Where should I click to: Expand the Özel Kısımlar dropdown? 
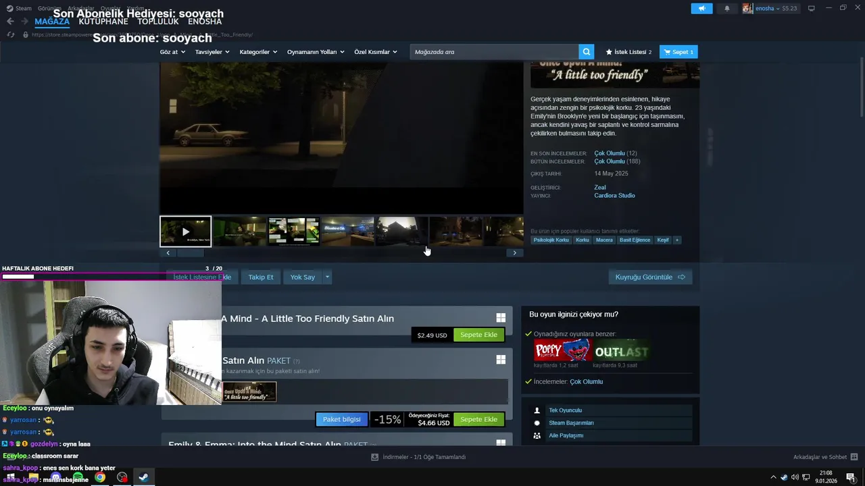click(376, 52)
